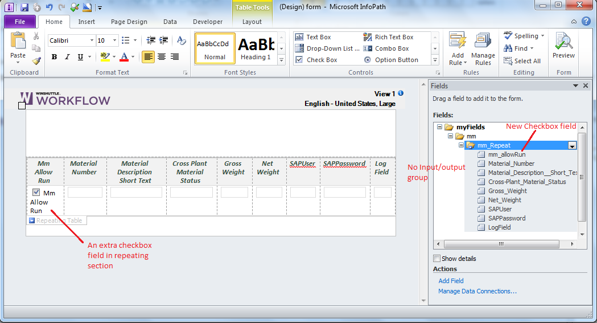The width and height of the screenshot is (597, 323).
Task: Open the font size dropdown
Action: tap(114, 40)
